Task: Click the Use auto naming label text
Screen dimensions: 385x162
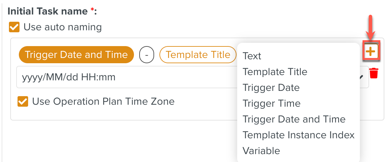Action: coord(63,27)
